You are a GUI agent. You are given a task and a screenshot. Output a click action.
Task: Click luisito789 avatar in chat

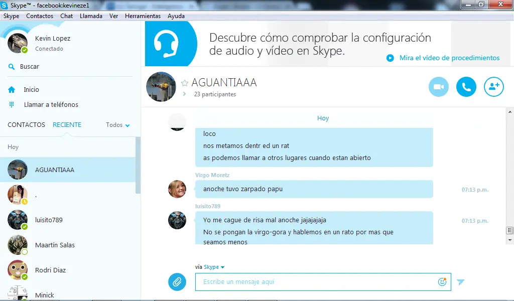point(177,220)
